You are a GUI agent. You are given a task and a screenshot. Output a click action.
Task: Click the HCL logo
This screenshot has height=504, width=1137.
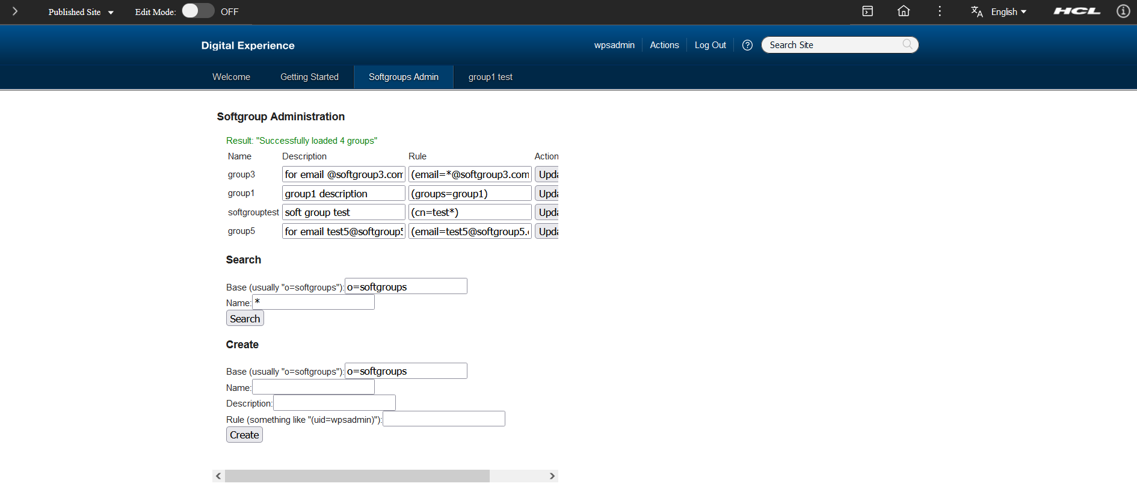coord(1077,11)
